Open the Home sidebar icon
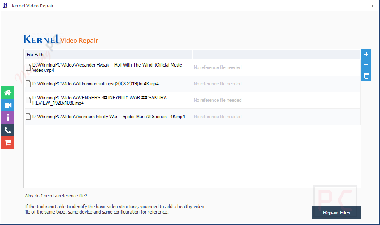Viewport: 380px width, 225px height. (x=8, y=93)
